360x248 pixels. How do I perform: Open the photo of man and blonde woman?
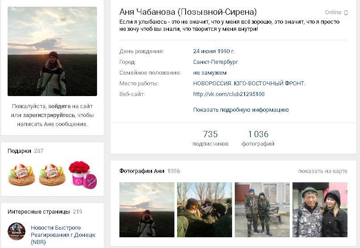click(x=320, y=210)
